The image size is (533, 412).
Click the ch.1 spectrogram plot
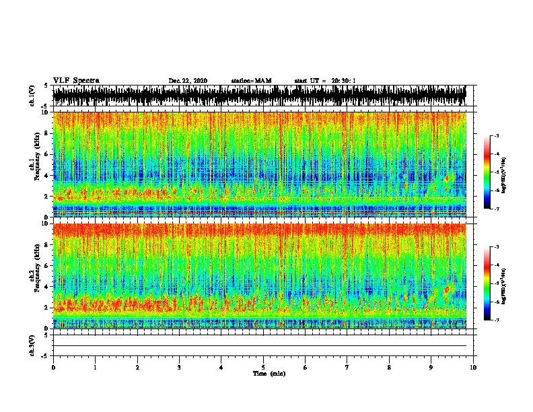[259, 164]
